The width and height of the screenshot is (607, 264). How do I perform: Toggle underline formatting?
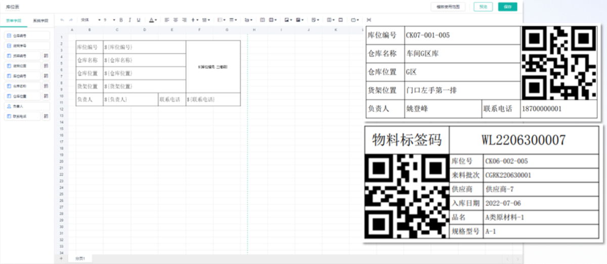click(x=139, y=20)
